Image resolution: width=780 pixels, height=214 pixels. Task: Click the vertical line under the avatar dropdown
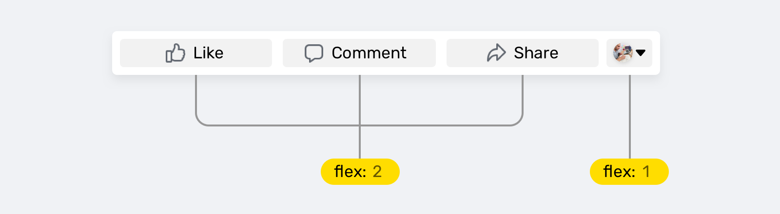(x=629, y=117)
